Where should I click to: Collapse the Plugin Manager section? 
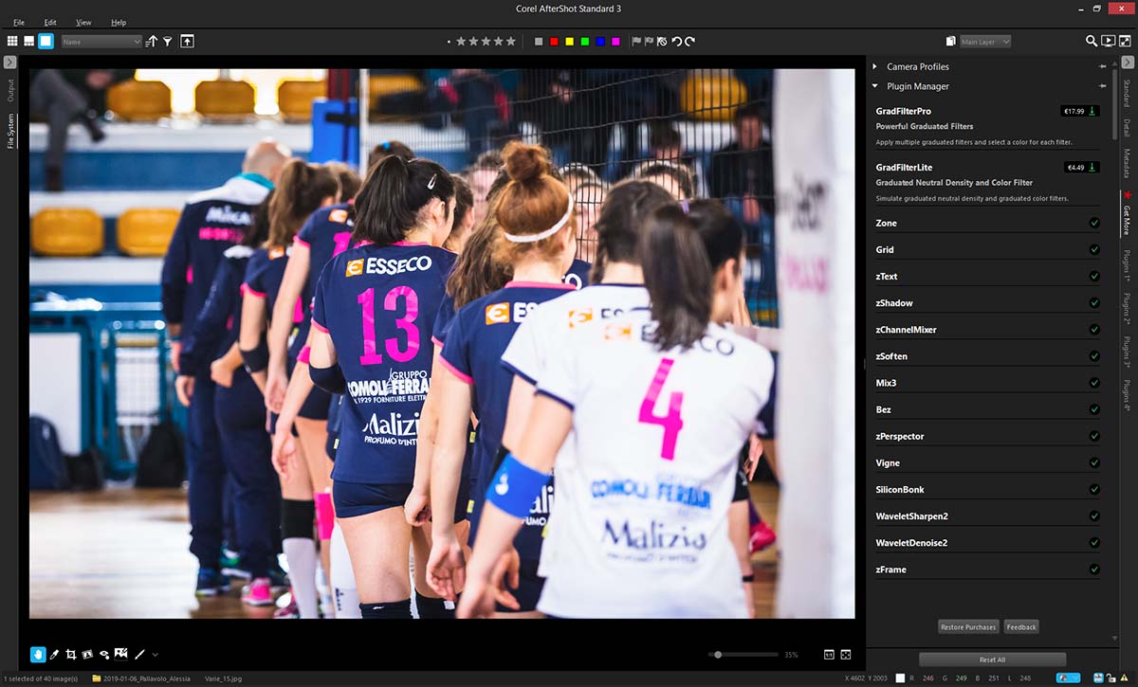click(874, 86)
